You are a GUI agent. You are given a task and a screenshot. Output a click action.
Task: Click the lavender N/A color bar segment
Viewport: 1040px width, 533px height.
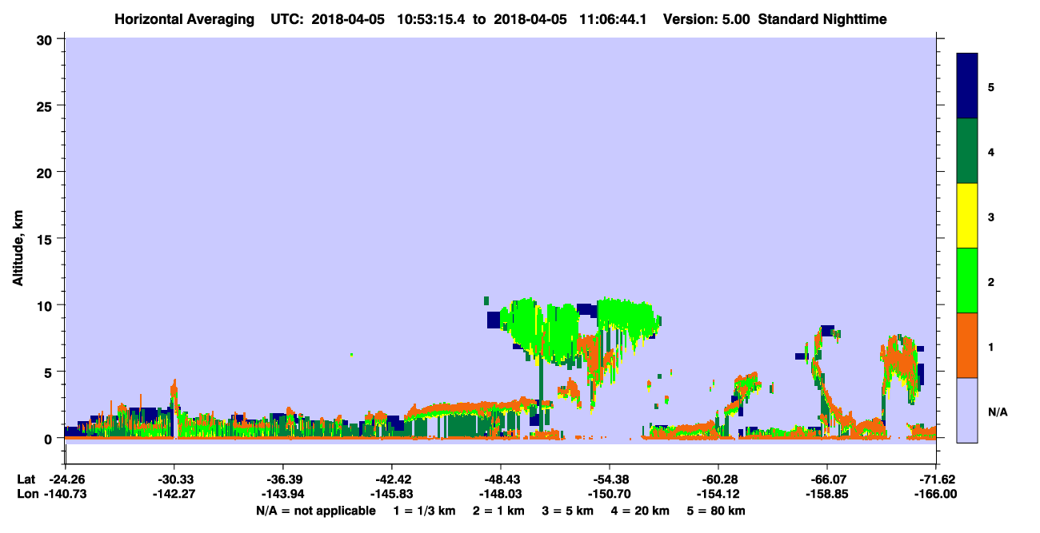(967, 410)
